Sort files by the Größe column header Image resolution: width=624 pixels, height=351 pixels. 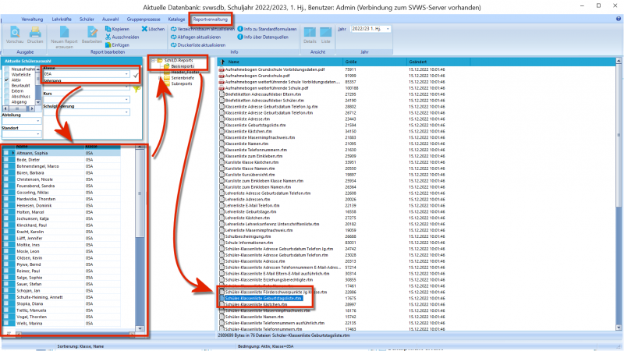coord(374,62)
